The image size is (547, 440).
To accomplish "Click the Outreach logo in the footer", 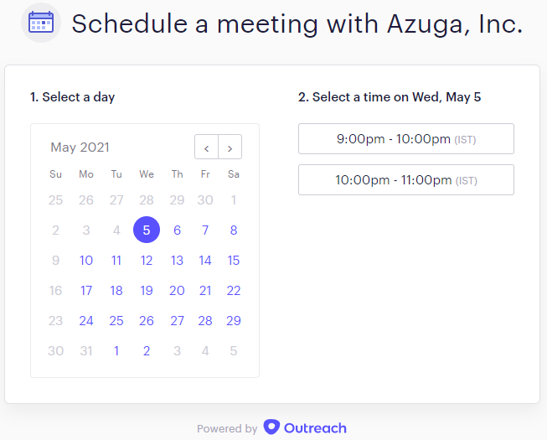I will tap(271, 427).
